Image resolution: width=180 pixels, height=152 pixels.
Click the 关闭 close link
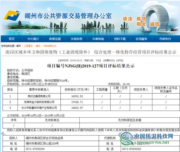coord(120,60)
